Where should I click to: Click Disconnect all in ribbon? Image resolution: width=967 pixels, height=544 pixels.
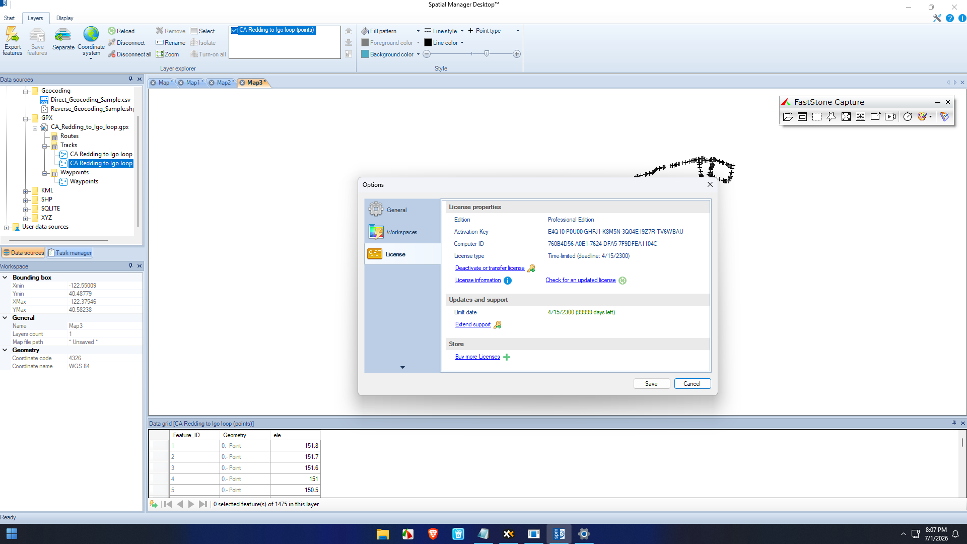(x=129, y=54)
